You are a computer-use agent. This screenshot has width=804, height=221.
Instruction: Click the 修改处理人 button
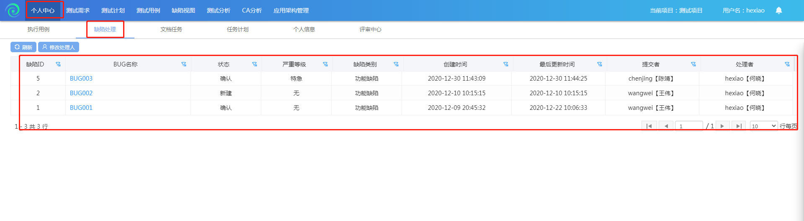59,47
